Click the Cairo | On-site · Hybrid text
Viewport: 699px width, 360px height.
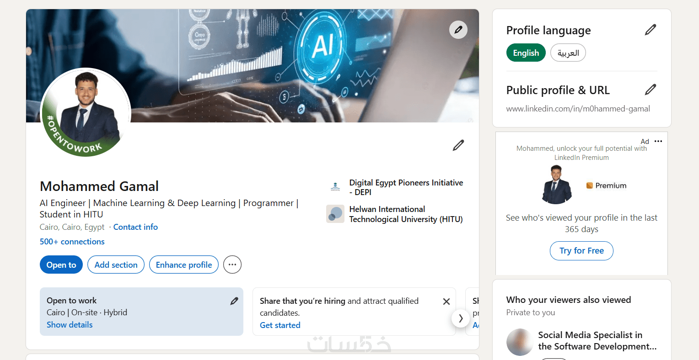tap(87, 312)
